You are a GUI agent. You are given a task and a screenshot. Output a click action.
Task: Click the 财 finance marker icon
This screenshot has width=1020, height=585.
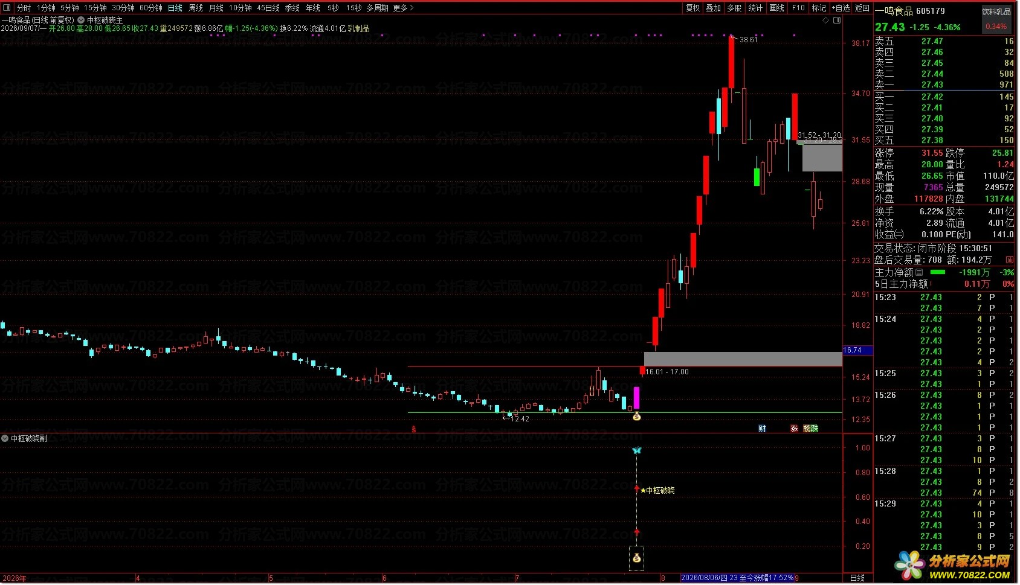pyautogui.click(x=763, y=428)
